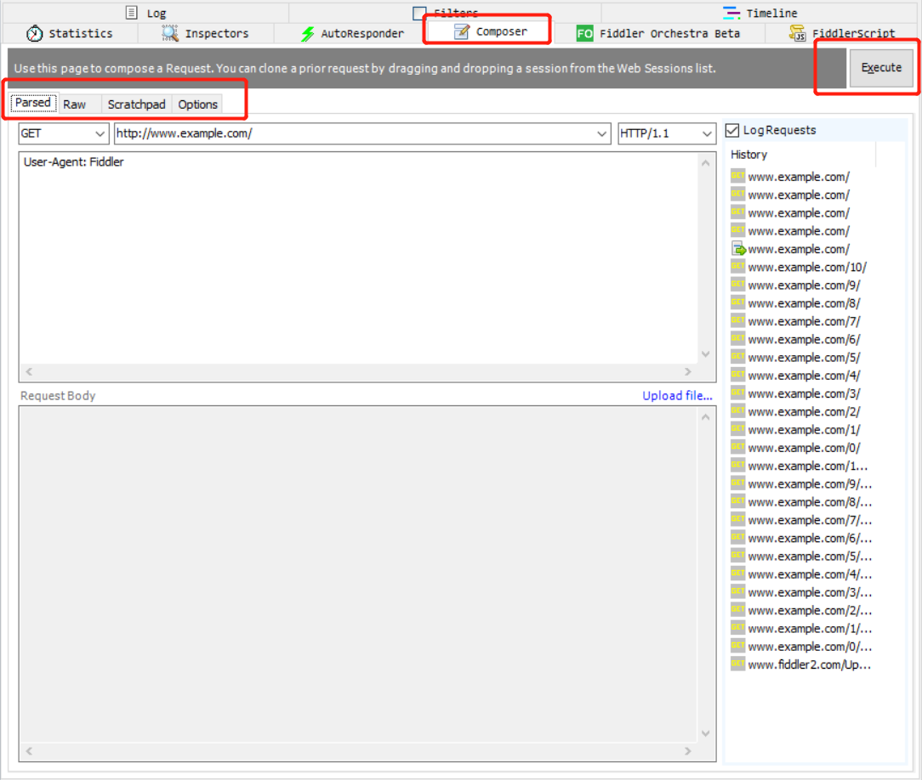Toggle the Filters tab checkbox

coord(419,13)
